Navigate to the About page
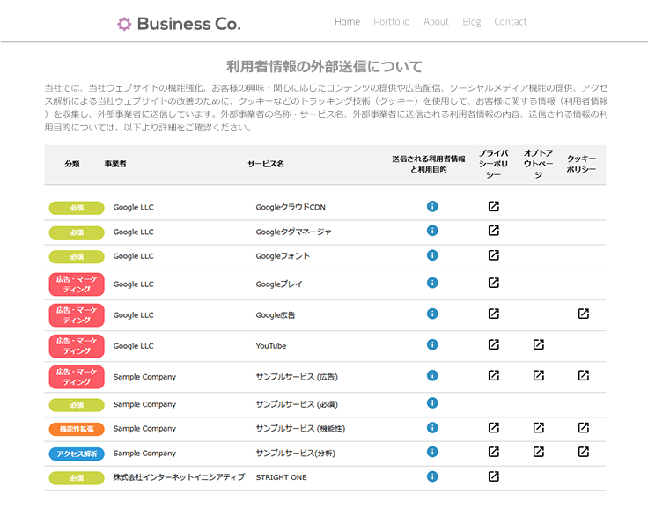 coord(436,22)
